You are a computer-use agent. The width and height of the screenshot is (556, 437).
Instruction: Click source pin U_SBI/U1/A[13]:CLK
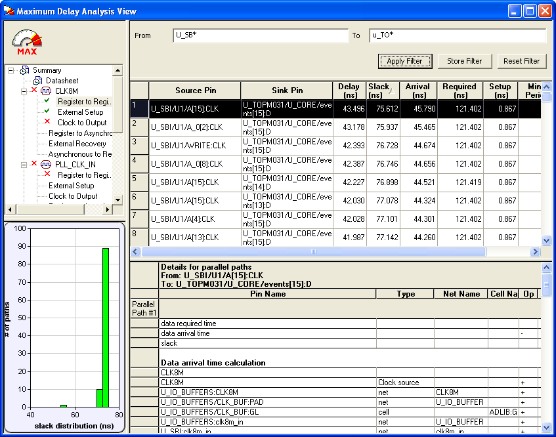pos(184,238)
